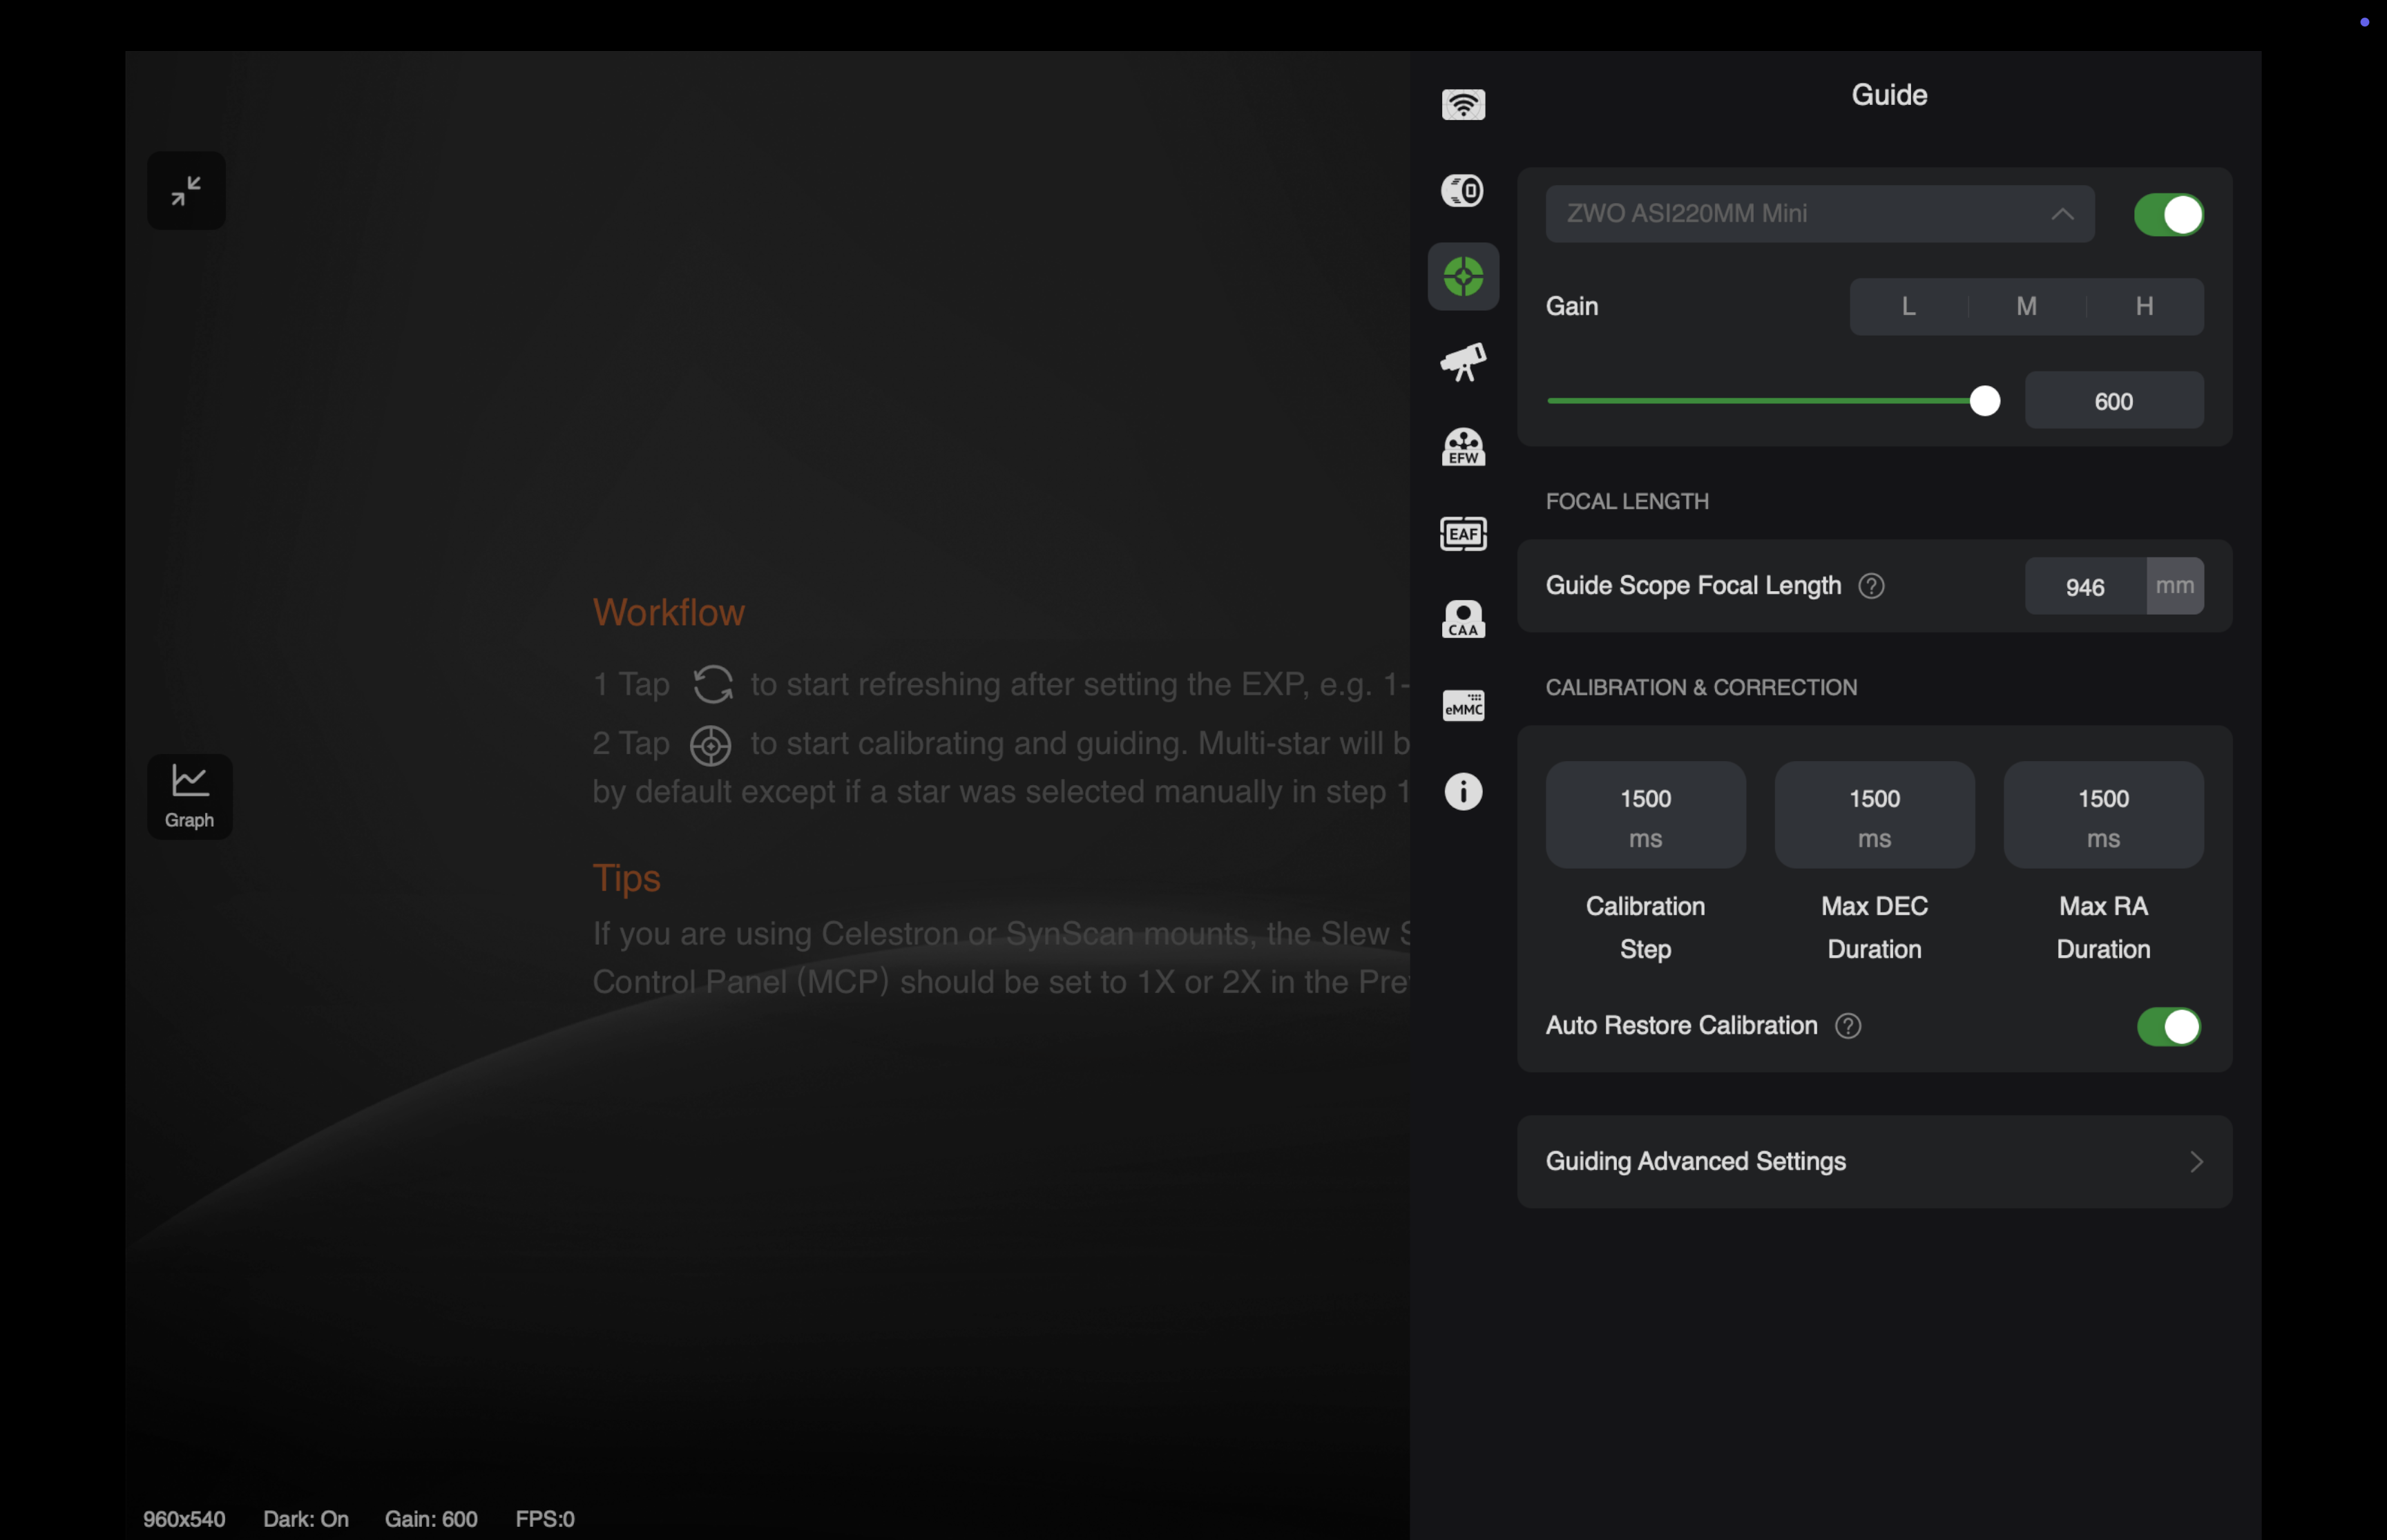Screen dimensions: 2387x1540
Task: Click the Workflow heading
Action: coord(668,613)
